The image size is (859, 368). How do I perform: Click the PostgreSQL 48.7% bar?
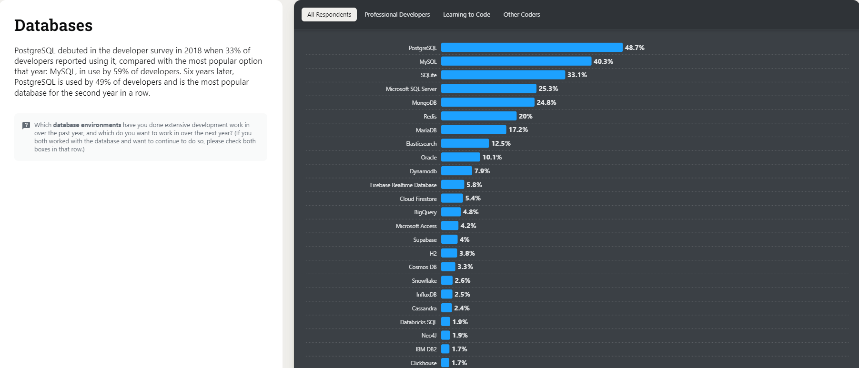pos(531,48)
